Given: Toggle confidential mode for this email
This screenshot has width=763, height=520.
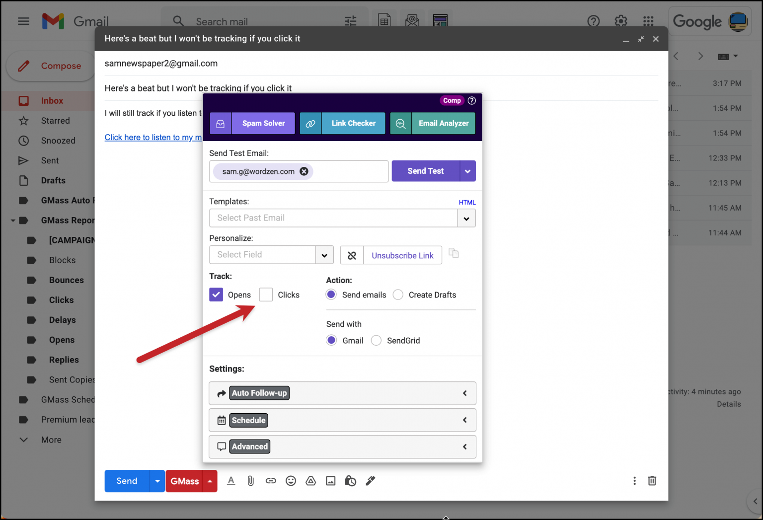Looking at the screenshot, I should click(350, 481).
